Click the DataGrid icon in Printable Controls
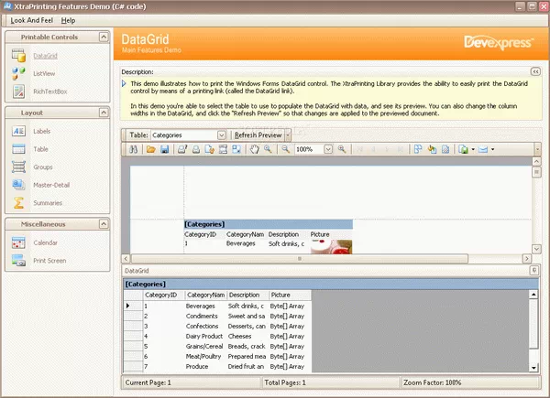This screenshot has height=398, width=550. (18, 55)
